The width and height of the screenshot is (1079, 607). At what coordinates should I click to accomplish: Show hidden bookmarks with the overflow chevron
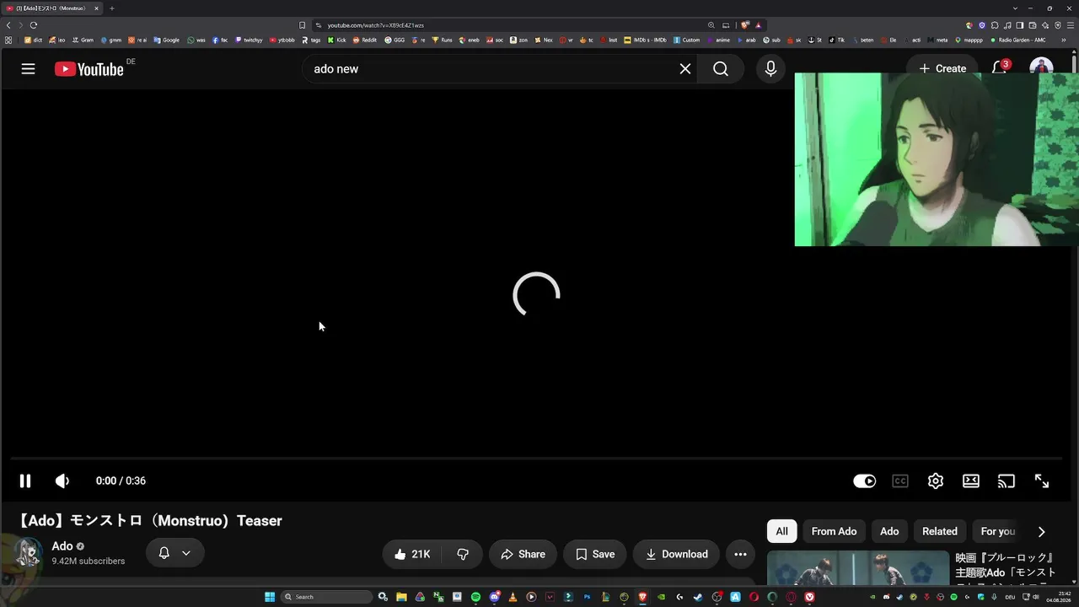pyautogui.click(x=1063, y=40)
